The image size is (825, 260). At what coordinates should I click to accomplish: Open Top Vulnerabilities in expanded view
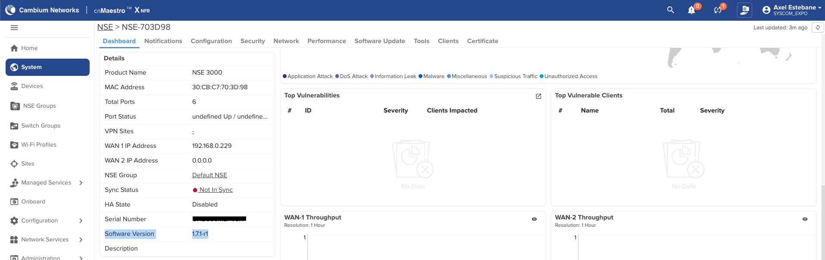[x=538, y=96]
